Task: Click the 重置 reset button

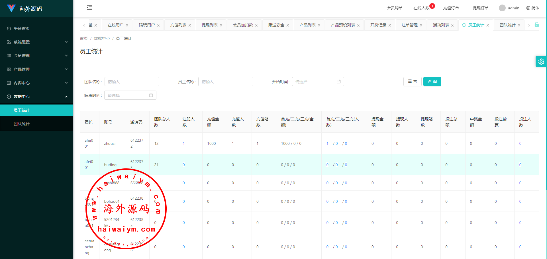Action: point(412,82)
